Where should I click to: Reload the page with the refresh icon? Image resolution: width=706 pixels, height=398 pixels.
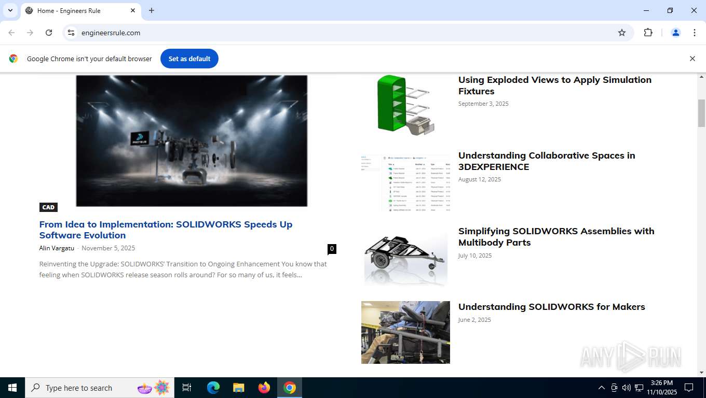pyautogui.click(x=49, y=33)
